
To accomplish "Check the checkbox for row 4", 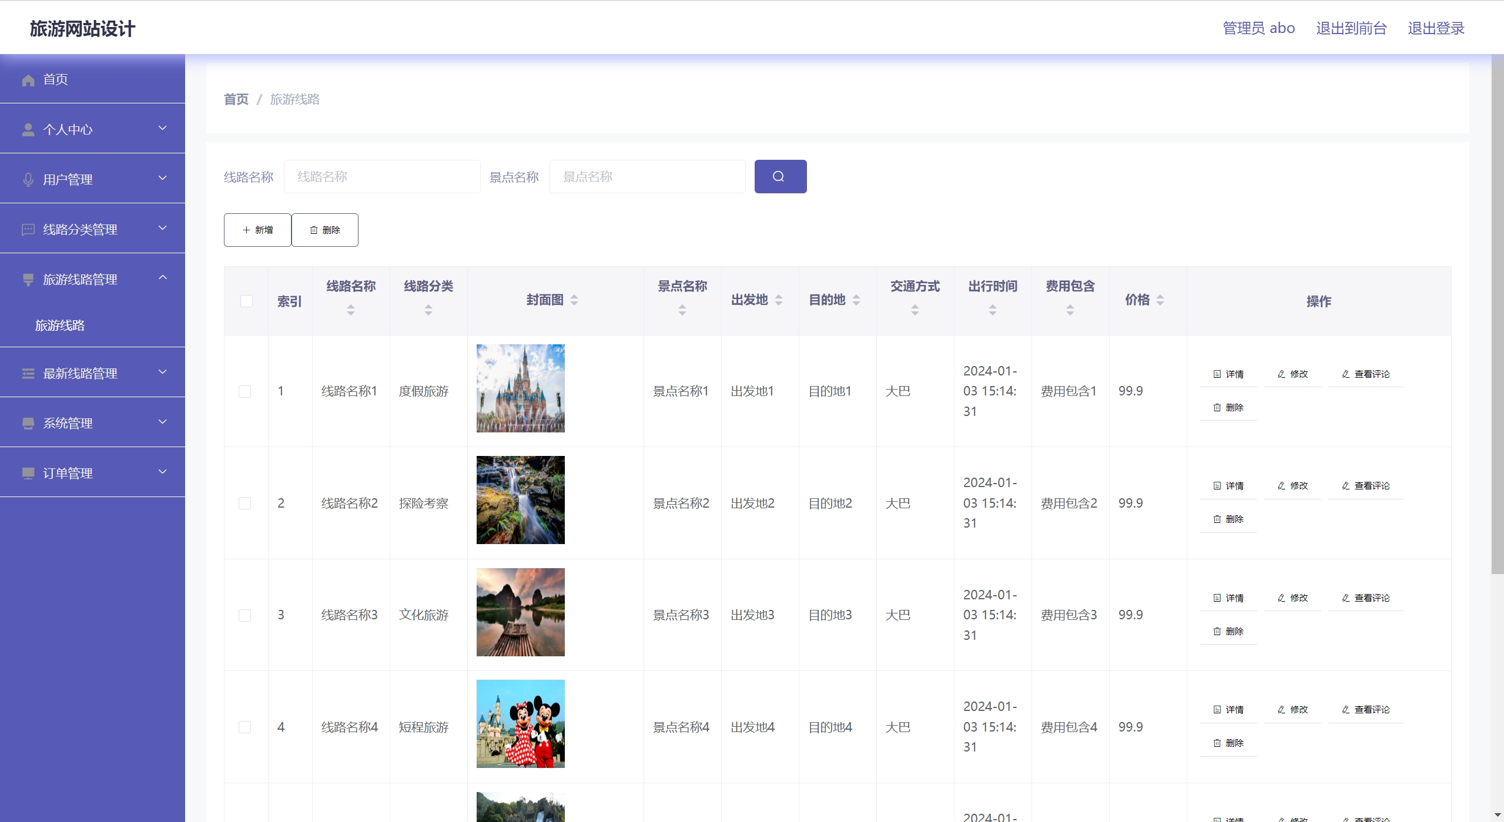I will [x=245, y=727].
